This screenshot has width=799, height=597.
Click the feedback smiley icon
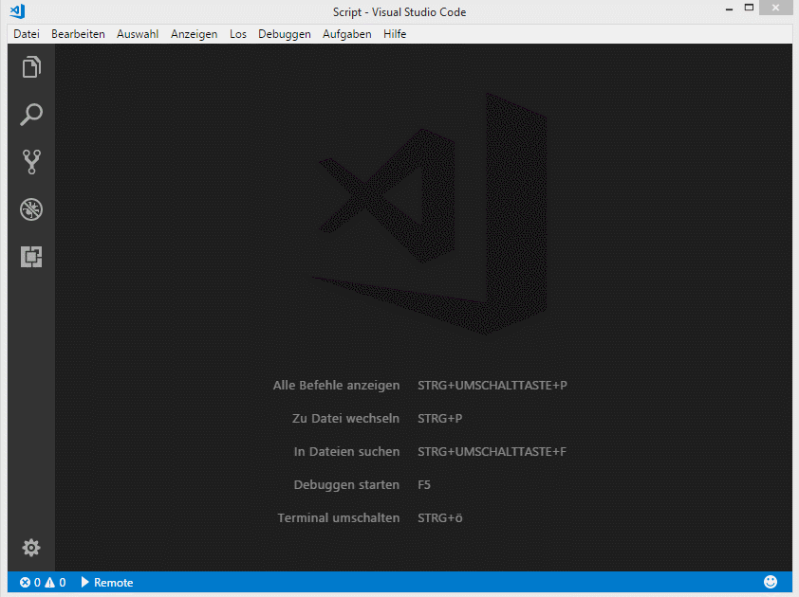tap(771, 582)
